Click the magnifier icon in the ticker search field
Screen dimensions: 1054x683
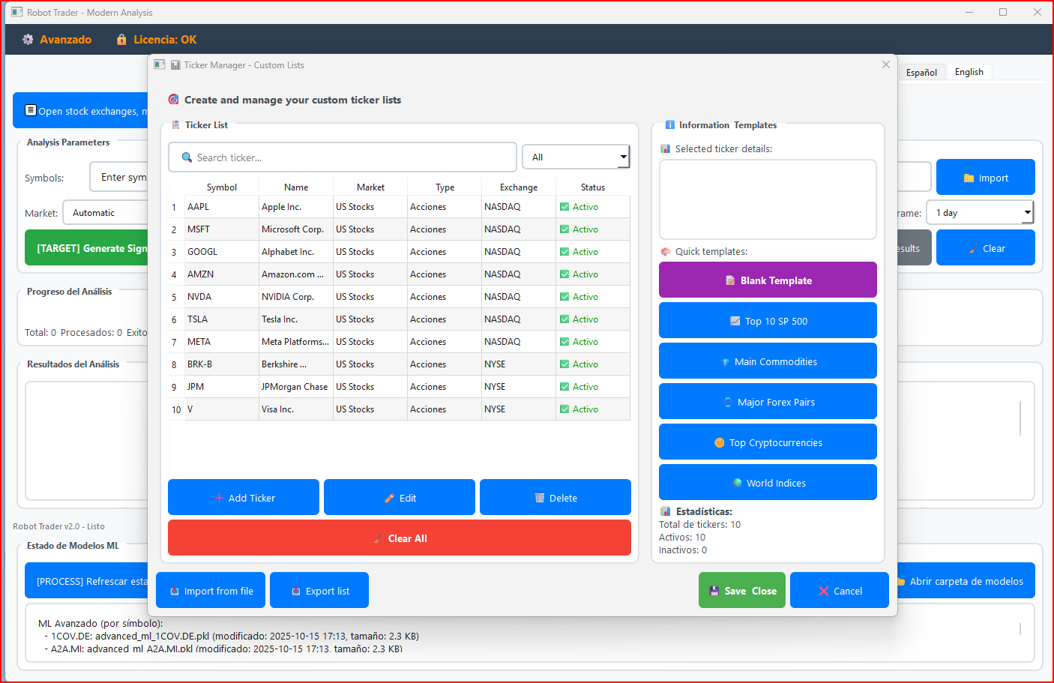[187, 157]
